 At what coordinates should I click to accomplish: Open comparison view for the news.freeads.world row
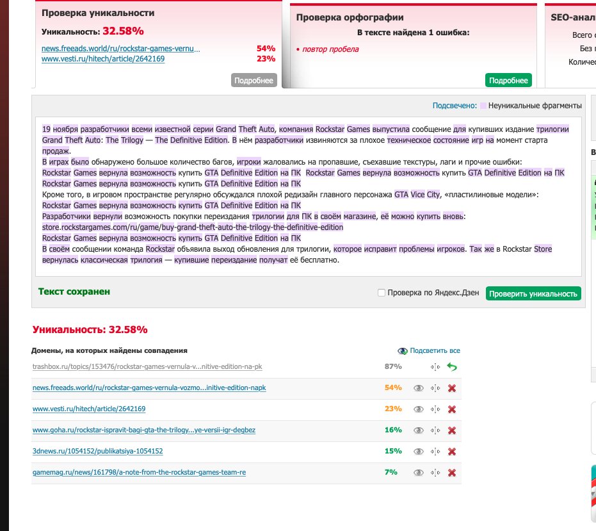click(x=435, y=388)
